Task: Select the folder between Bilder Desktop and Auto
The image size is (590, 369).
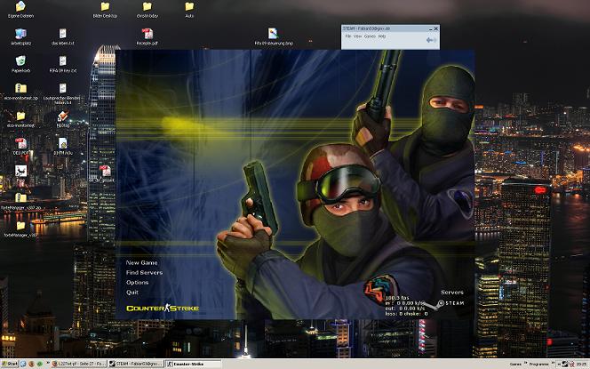Action: (x=147, y=10)
